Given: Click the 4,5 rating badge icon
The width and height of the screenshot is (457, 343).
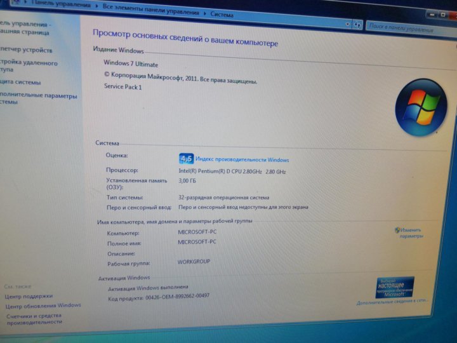Looking at the screenshot, I should click(186, 159).
